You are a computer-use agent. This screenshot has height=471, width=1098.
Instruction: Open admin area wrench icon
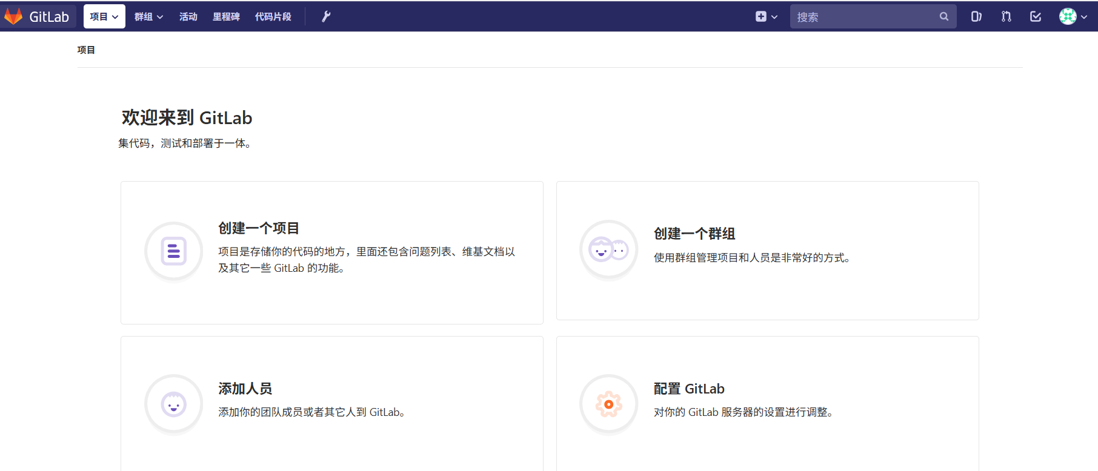(326, 16)
